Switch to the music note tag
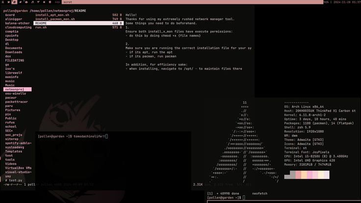 [32, 2]
